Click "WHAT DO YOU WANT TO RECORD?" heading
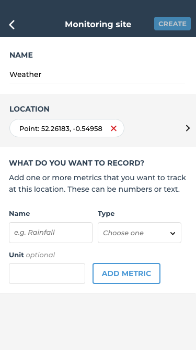Screen dimensions: 196x350 coord(77,163)
